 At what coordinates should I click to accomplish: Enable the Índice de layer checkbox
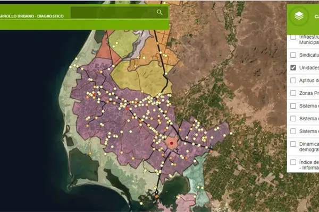point(293,162)
